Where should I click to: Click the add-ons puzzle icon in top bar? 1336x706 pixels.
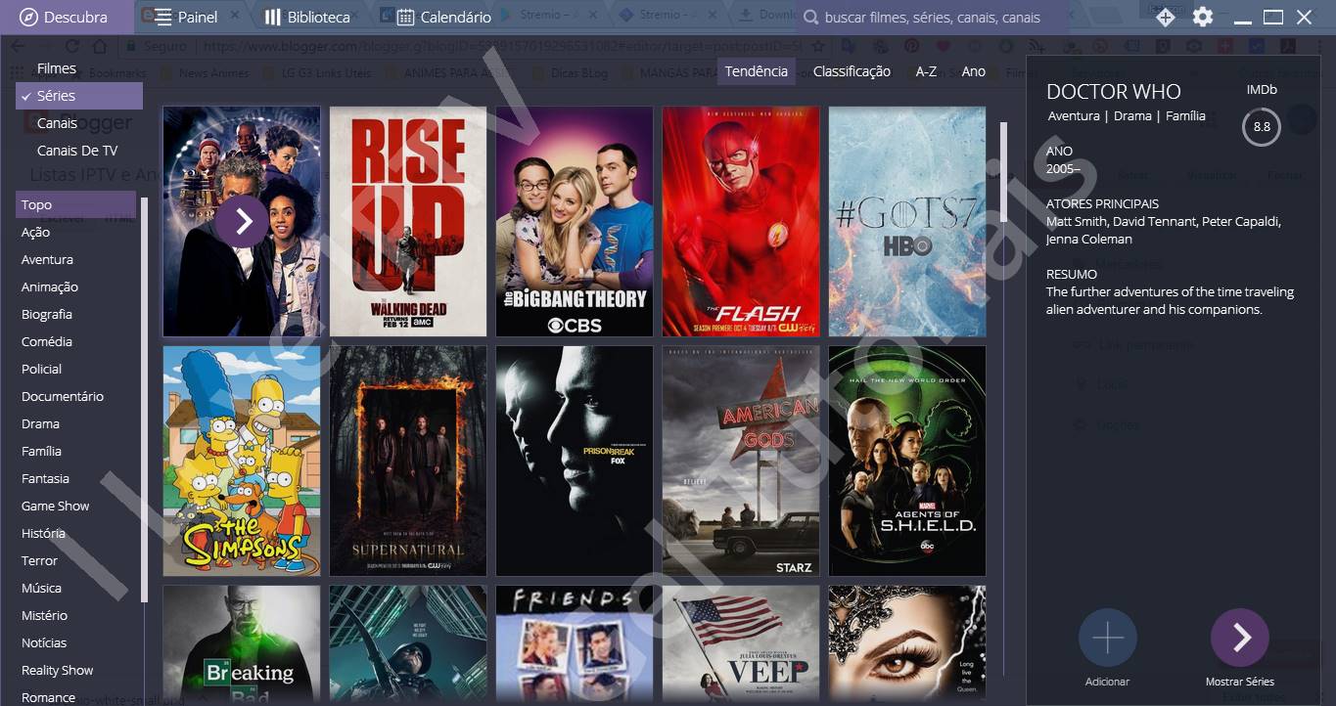pyautogui.click(x=1165, y=17)
